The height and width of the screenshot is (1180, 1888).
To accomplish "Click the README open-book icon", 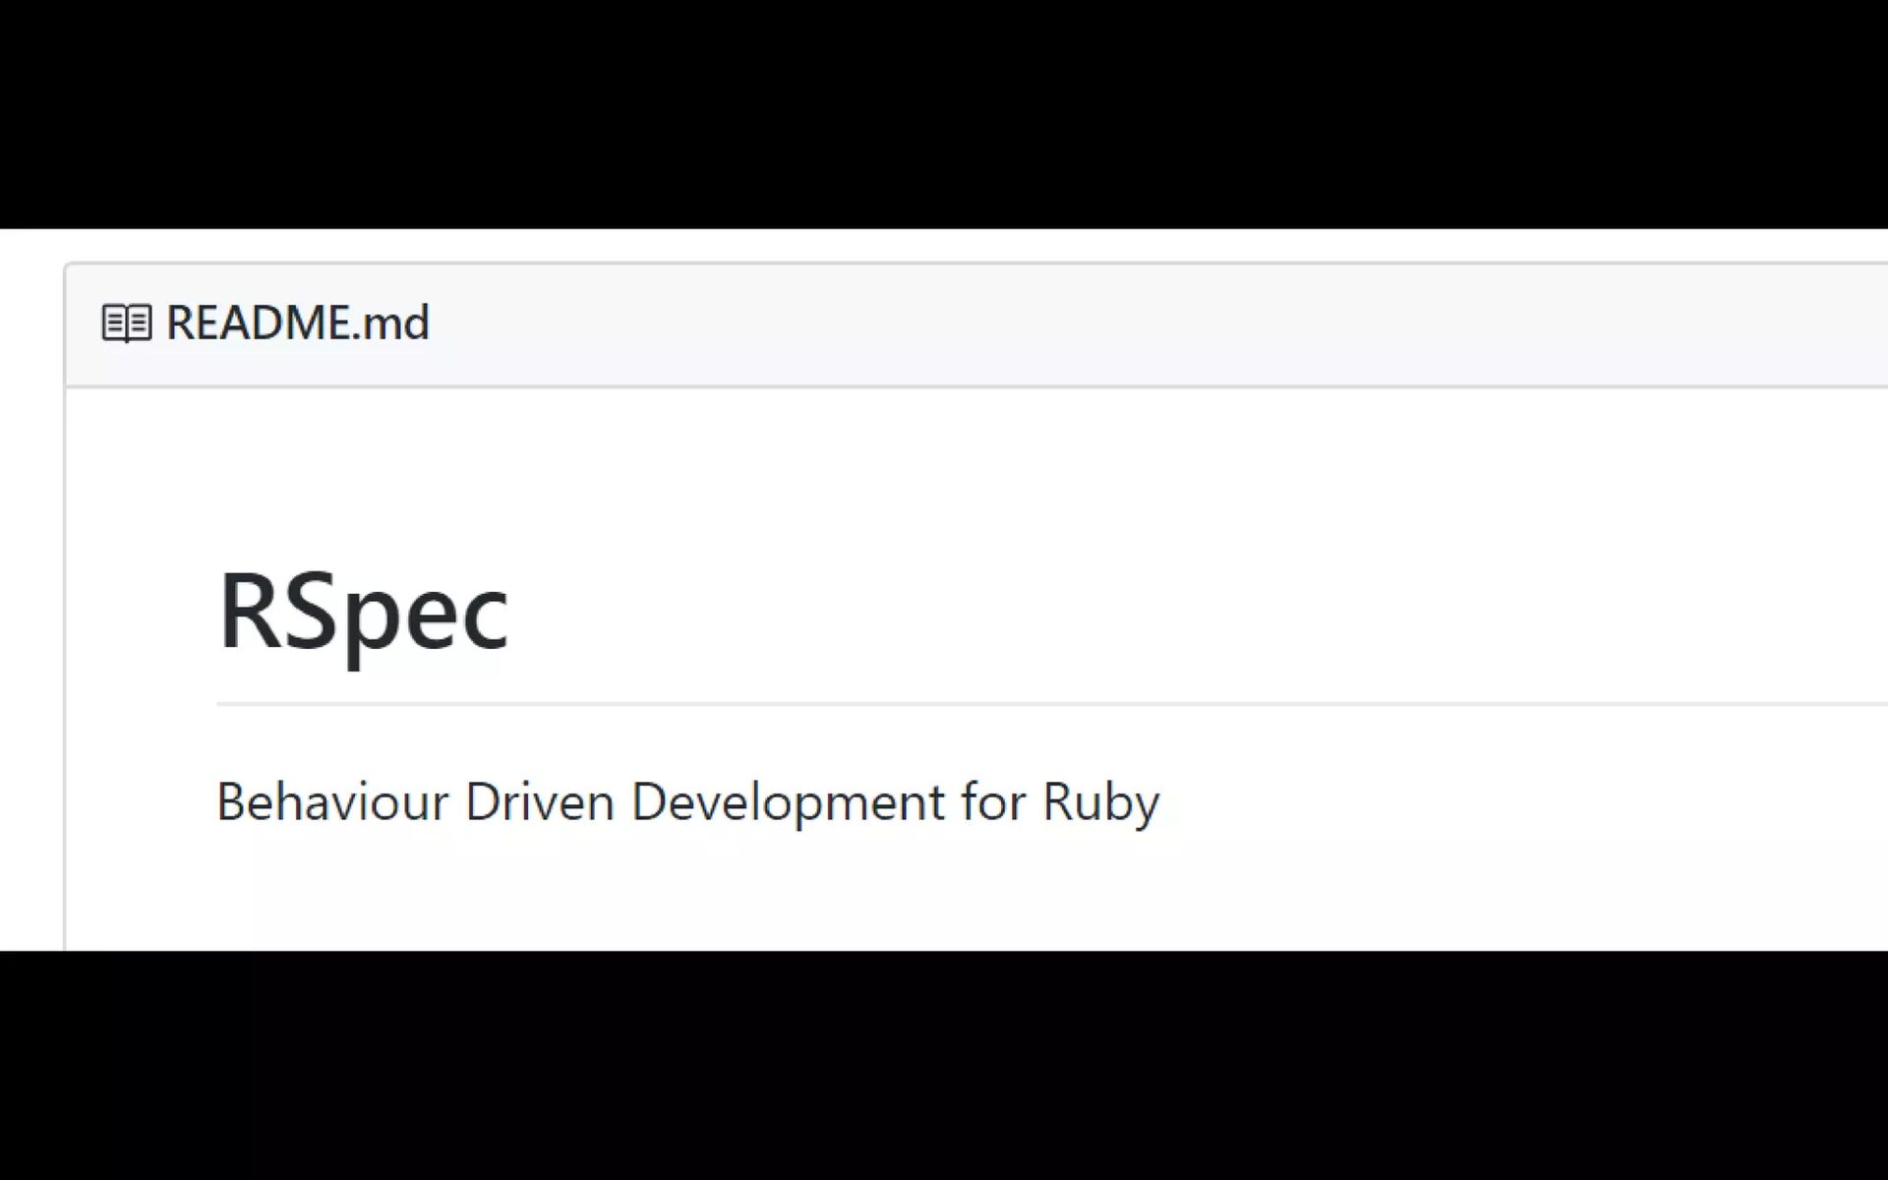I will click(127, 324).
